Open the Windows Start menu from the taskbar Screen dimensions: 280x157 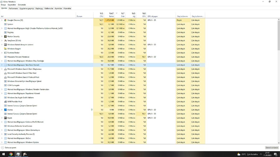3,154
